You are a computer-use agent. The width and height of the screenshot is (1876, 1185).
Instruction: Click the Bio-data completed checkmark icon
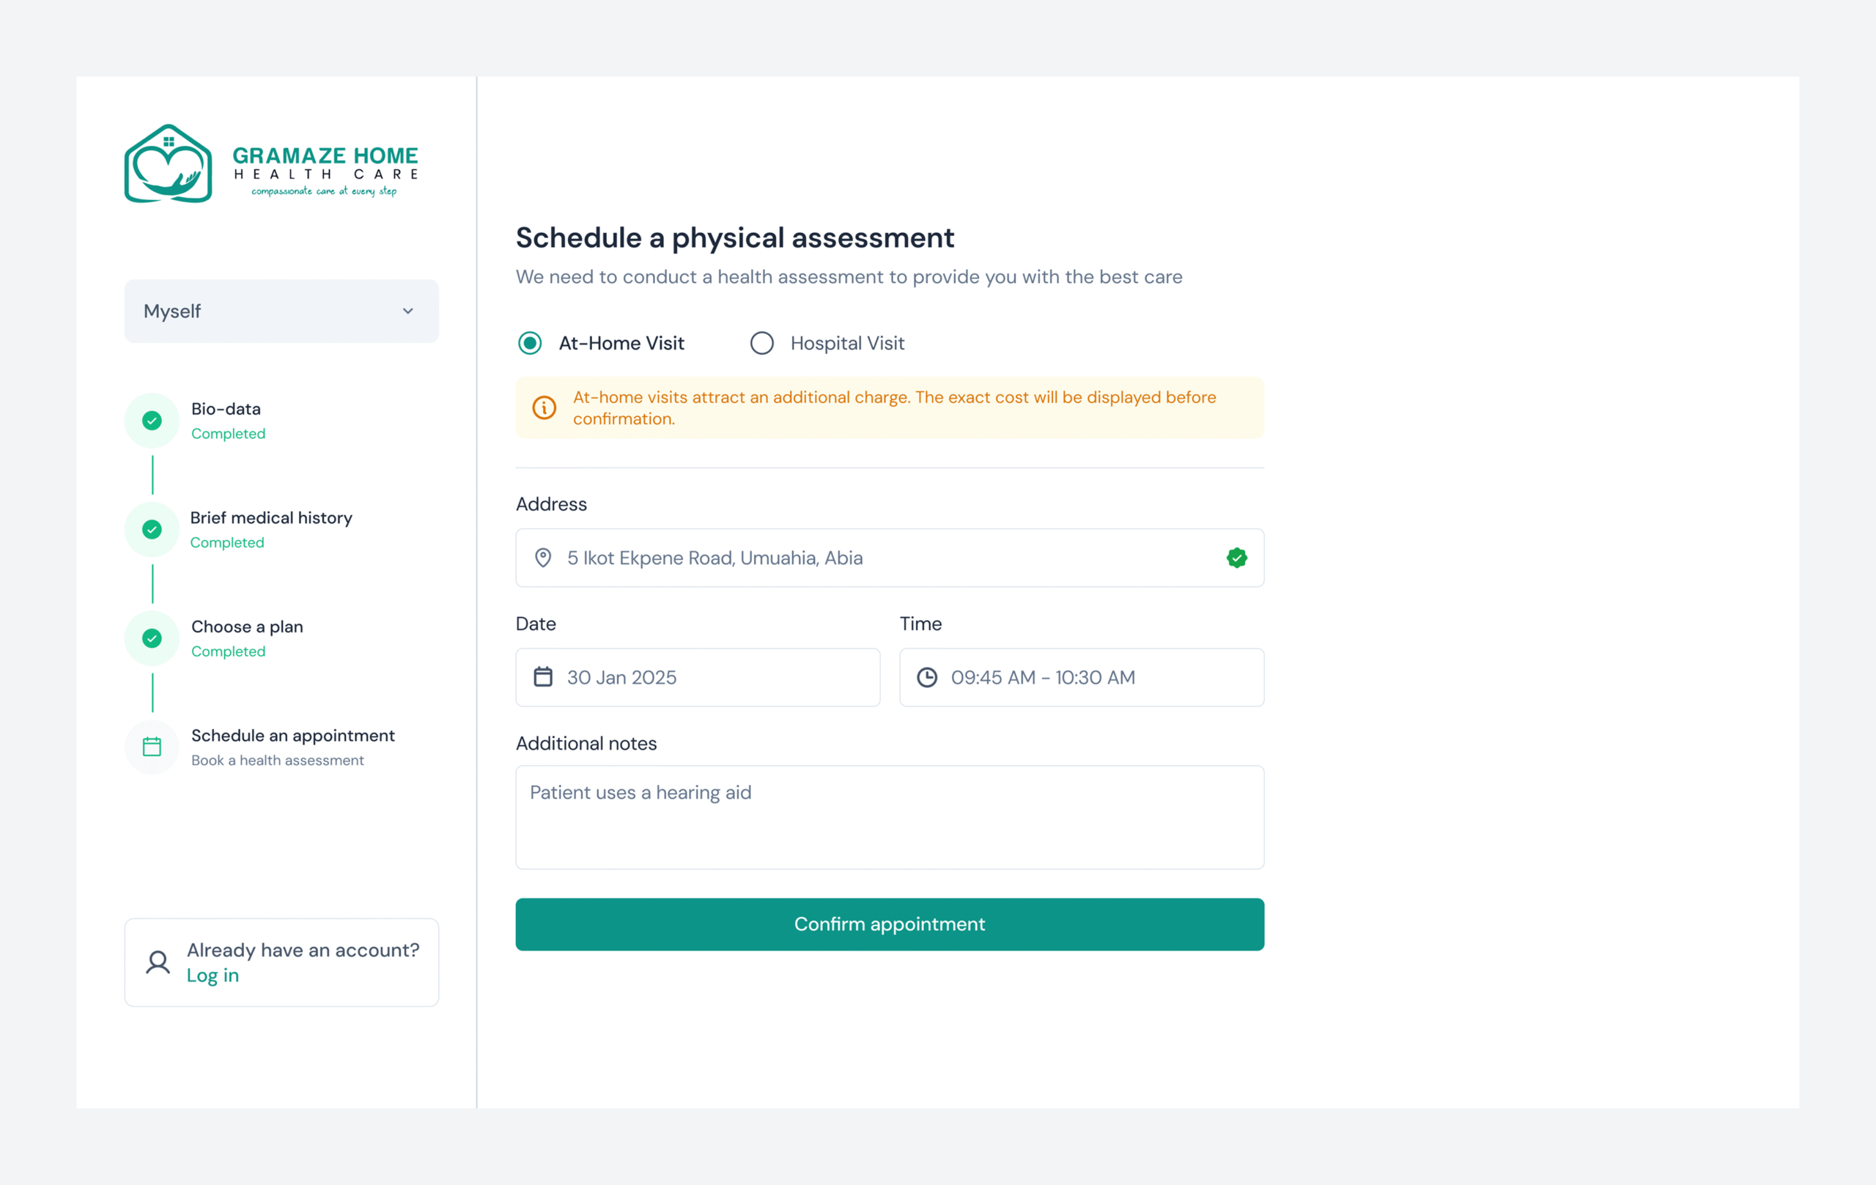(x=152, y=421)
